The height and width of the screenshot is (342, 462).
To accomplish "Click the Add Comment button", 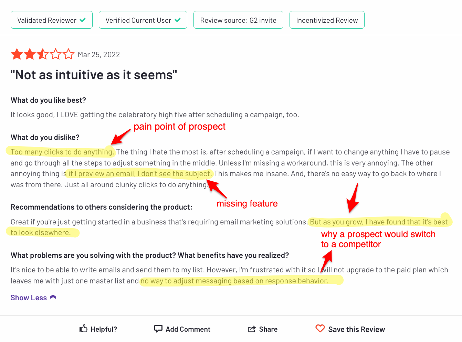I will (x=182, y=329).
